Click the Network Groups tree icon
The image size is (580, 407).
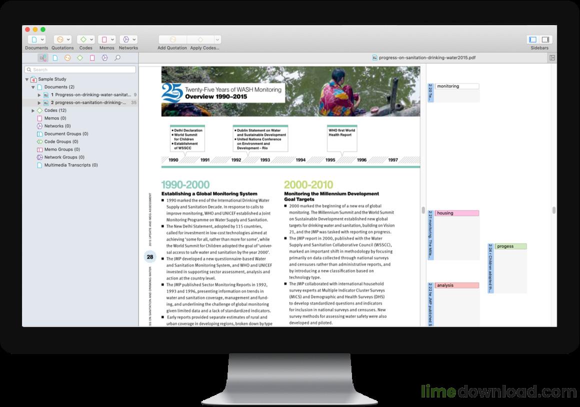click(39, 157)
